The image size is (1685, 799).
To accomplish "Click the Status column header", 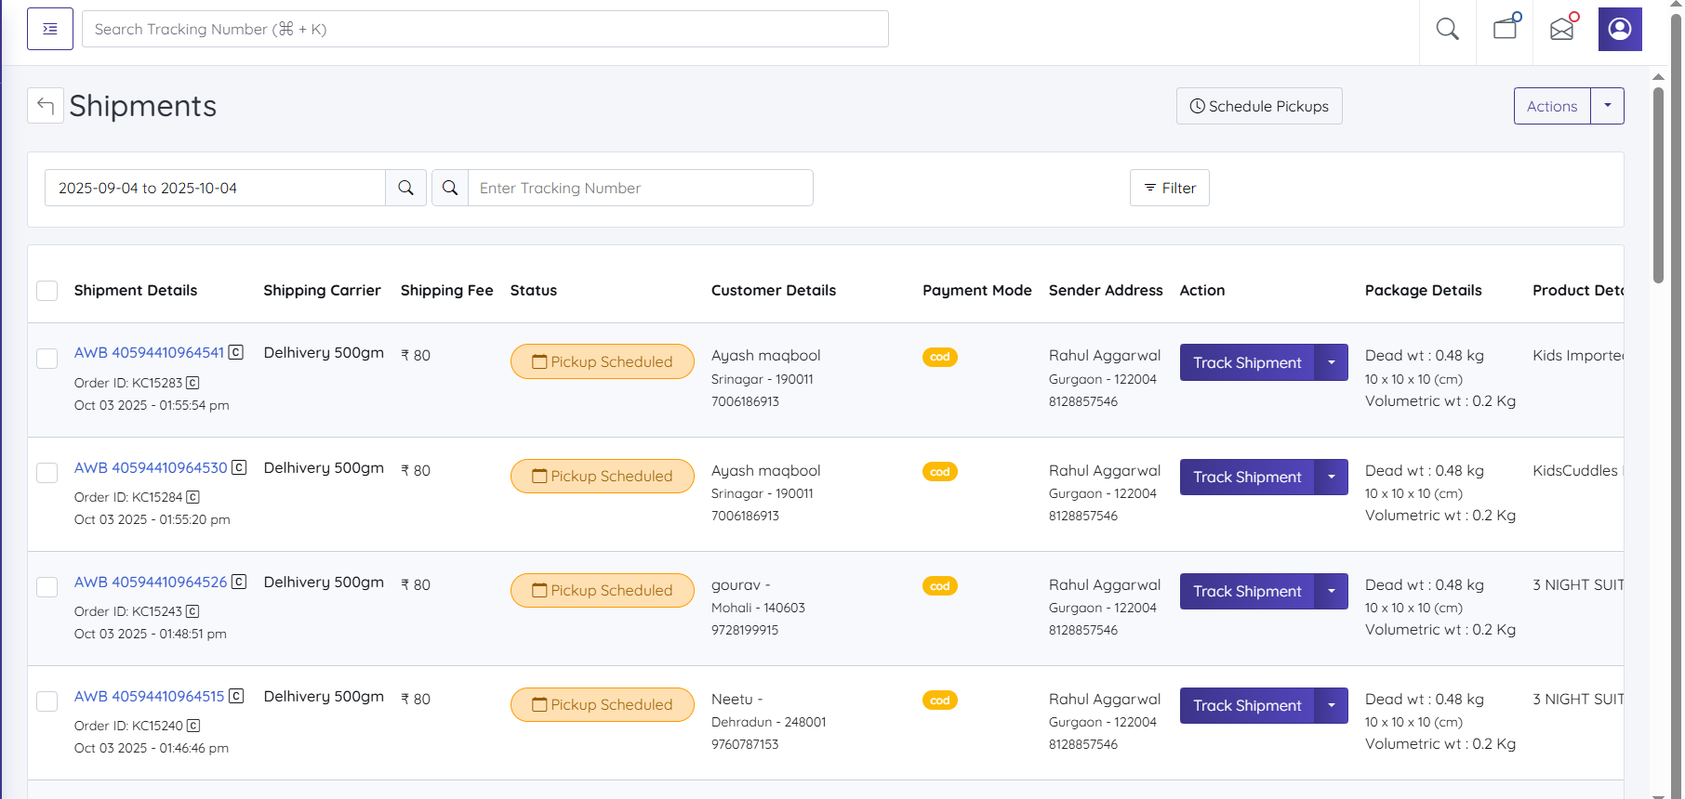I will pyautogui.click(x=534, y=290).
